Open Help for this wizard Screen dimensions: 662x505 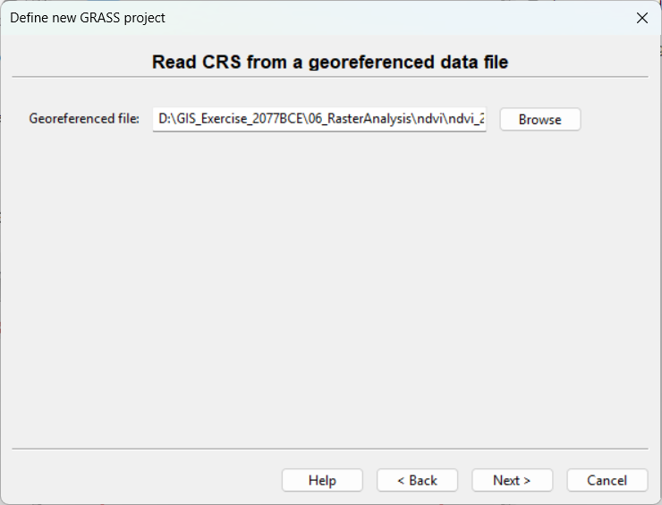tap(322, 480)
